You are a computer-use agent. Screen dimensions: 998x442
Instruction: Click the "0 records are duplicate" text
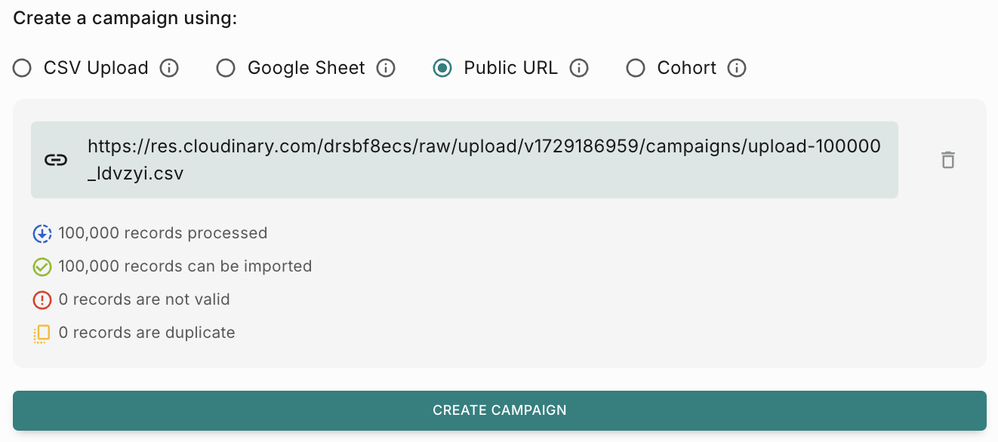tap(146, 333)
